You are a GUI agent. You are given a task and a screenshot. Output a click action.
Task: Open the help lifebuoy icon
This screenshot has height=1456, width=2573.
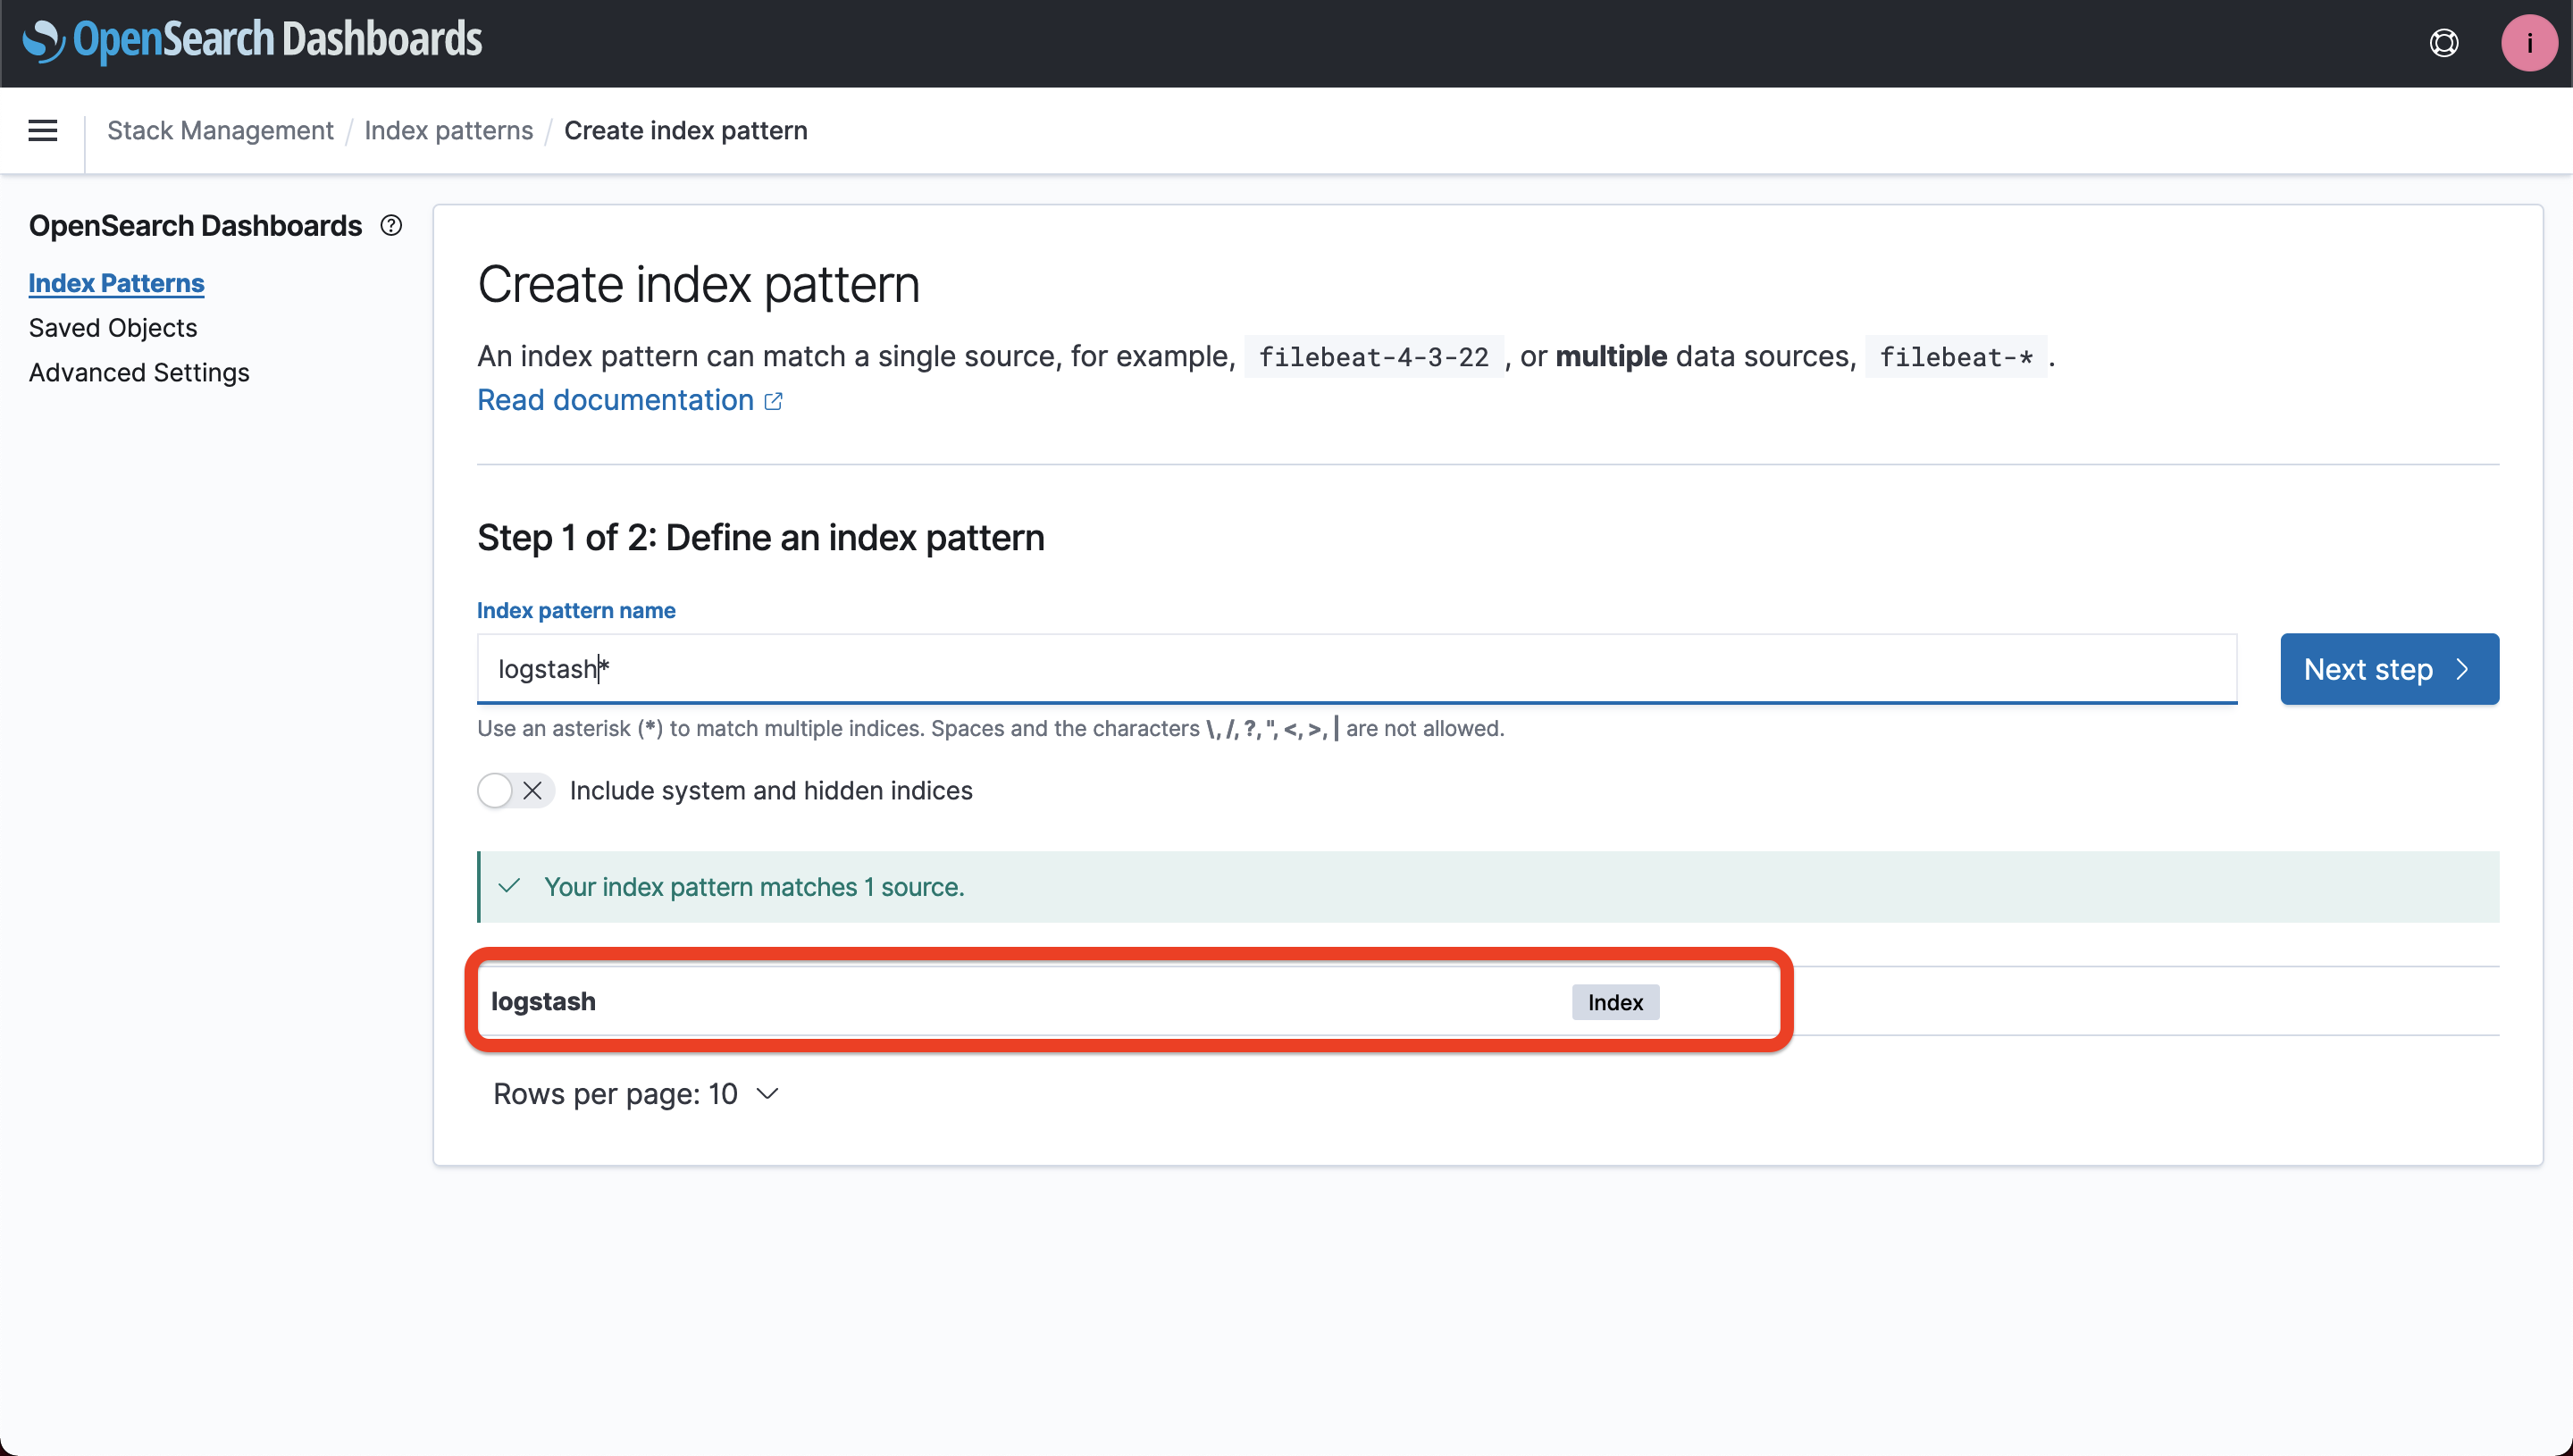point(2443,43)
